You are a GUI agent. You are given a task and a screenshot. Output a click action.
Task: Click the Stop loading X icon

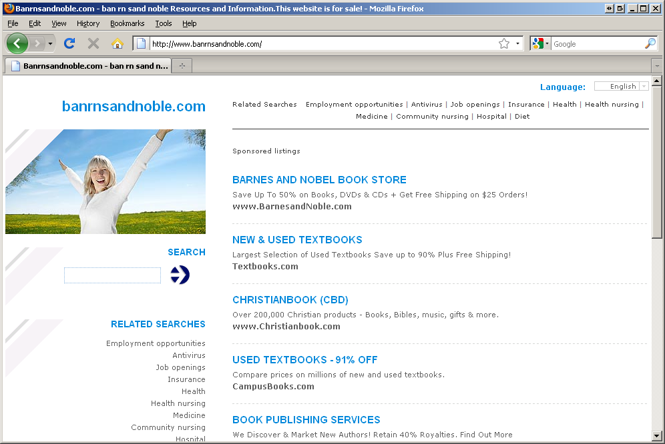[93, 43]
